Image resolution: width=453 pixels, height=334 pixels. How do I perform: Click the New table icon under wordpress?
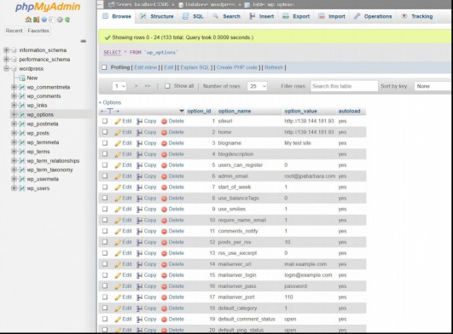(x=22, y=78)
